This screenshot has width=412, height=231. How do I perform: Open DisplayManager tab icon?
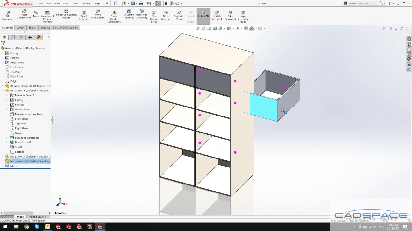click(x=39, y=38)
